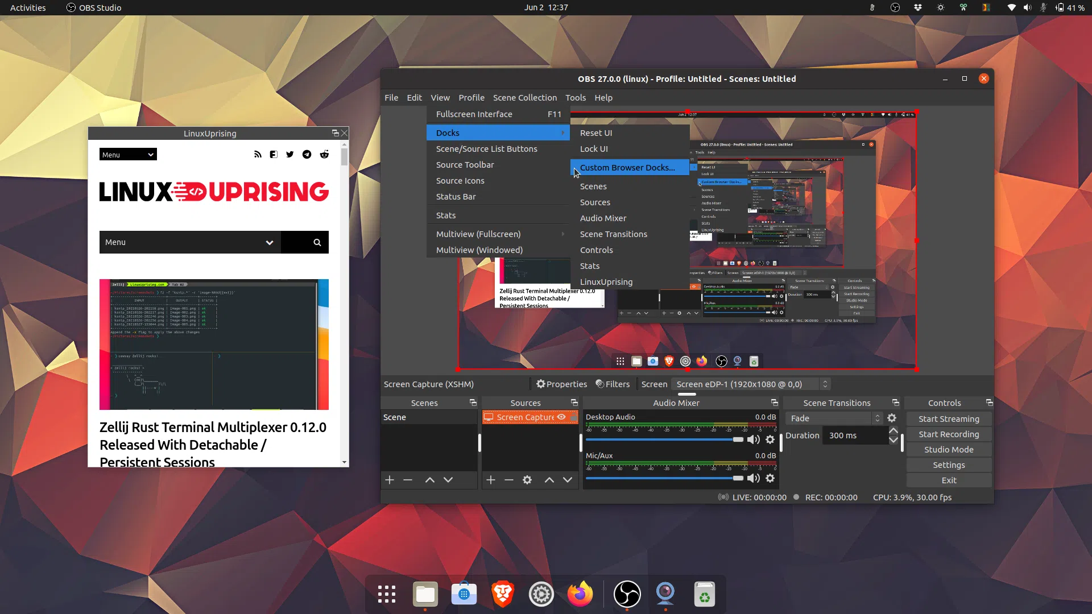Screen dimensions: 1092x614
Task: Click the Start Recording button
Action: [949, 433]
